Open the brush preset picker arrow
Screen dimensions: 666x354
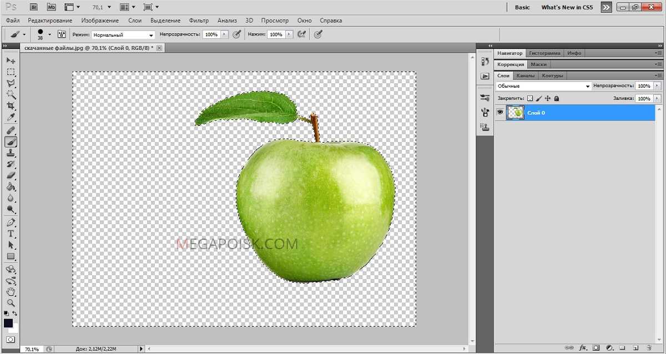pos(49,34)
